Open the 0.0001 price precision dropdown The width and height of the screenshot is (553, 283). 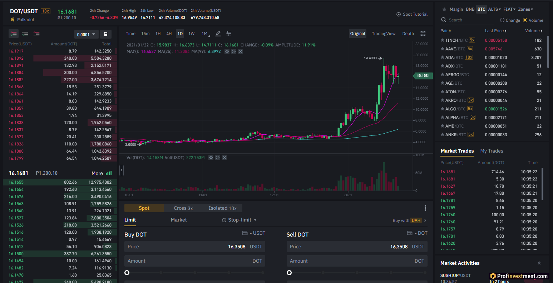click(x=86, y=34)
